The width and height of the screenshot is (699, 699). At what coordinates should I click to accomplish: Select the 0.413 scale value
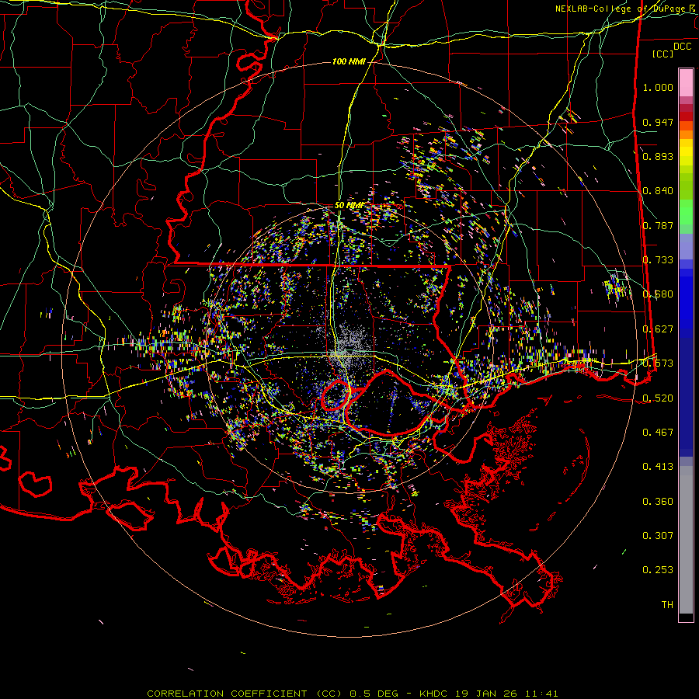pos(658,467)
